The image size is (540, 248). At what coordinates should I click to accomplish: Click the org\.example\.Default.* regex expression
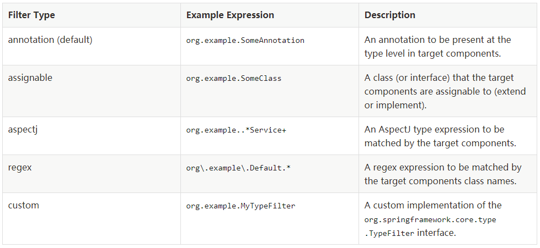pyautogui.click(x=238, y=168)
